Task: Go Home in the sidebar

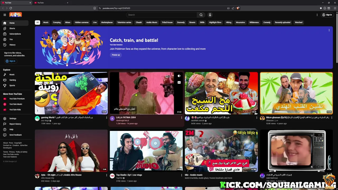Action: pos(15,23)
